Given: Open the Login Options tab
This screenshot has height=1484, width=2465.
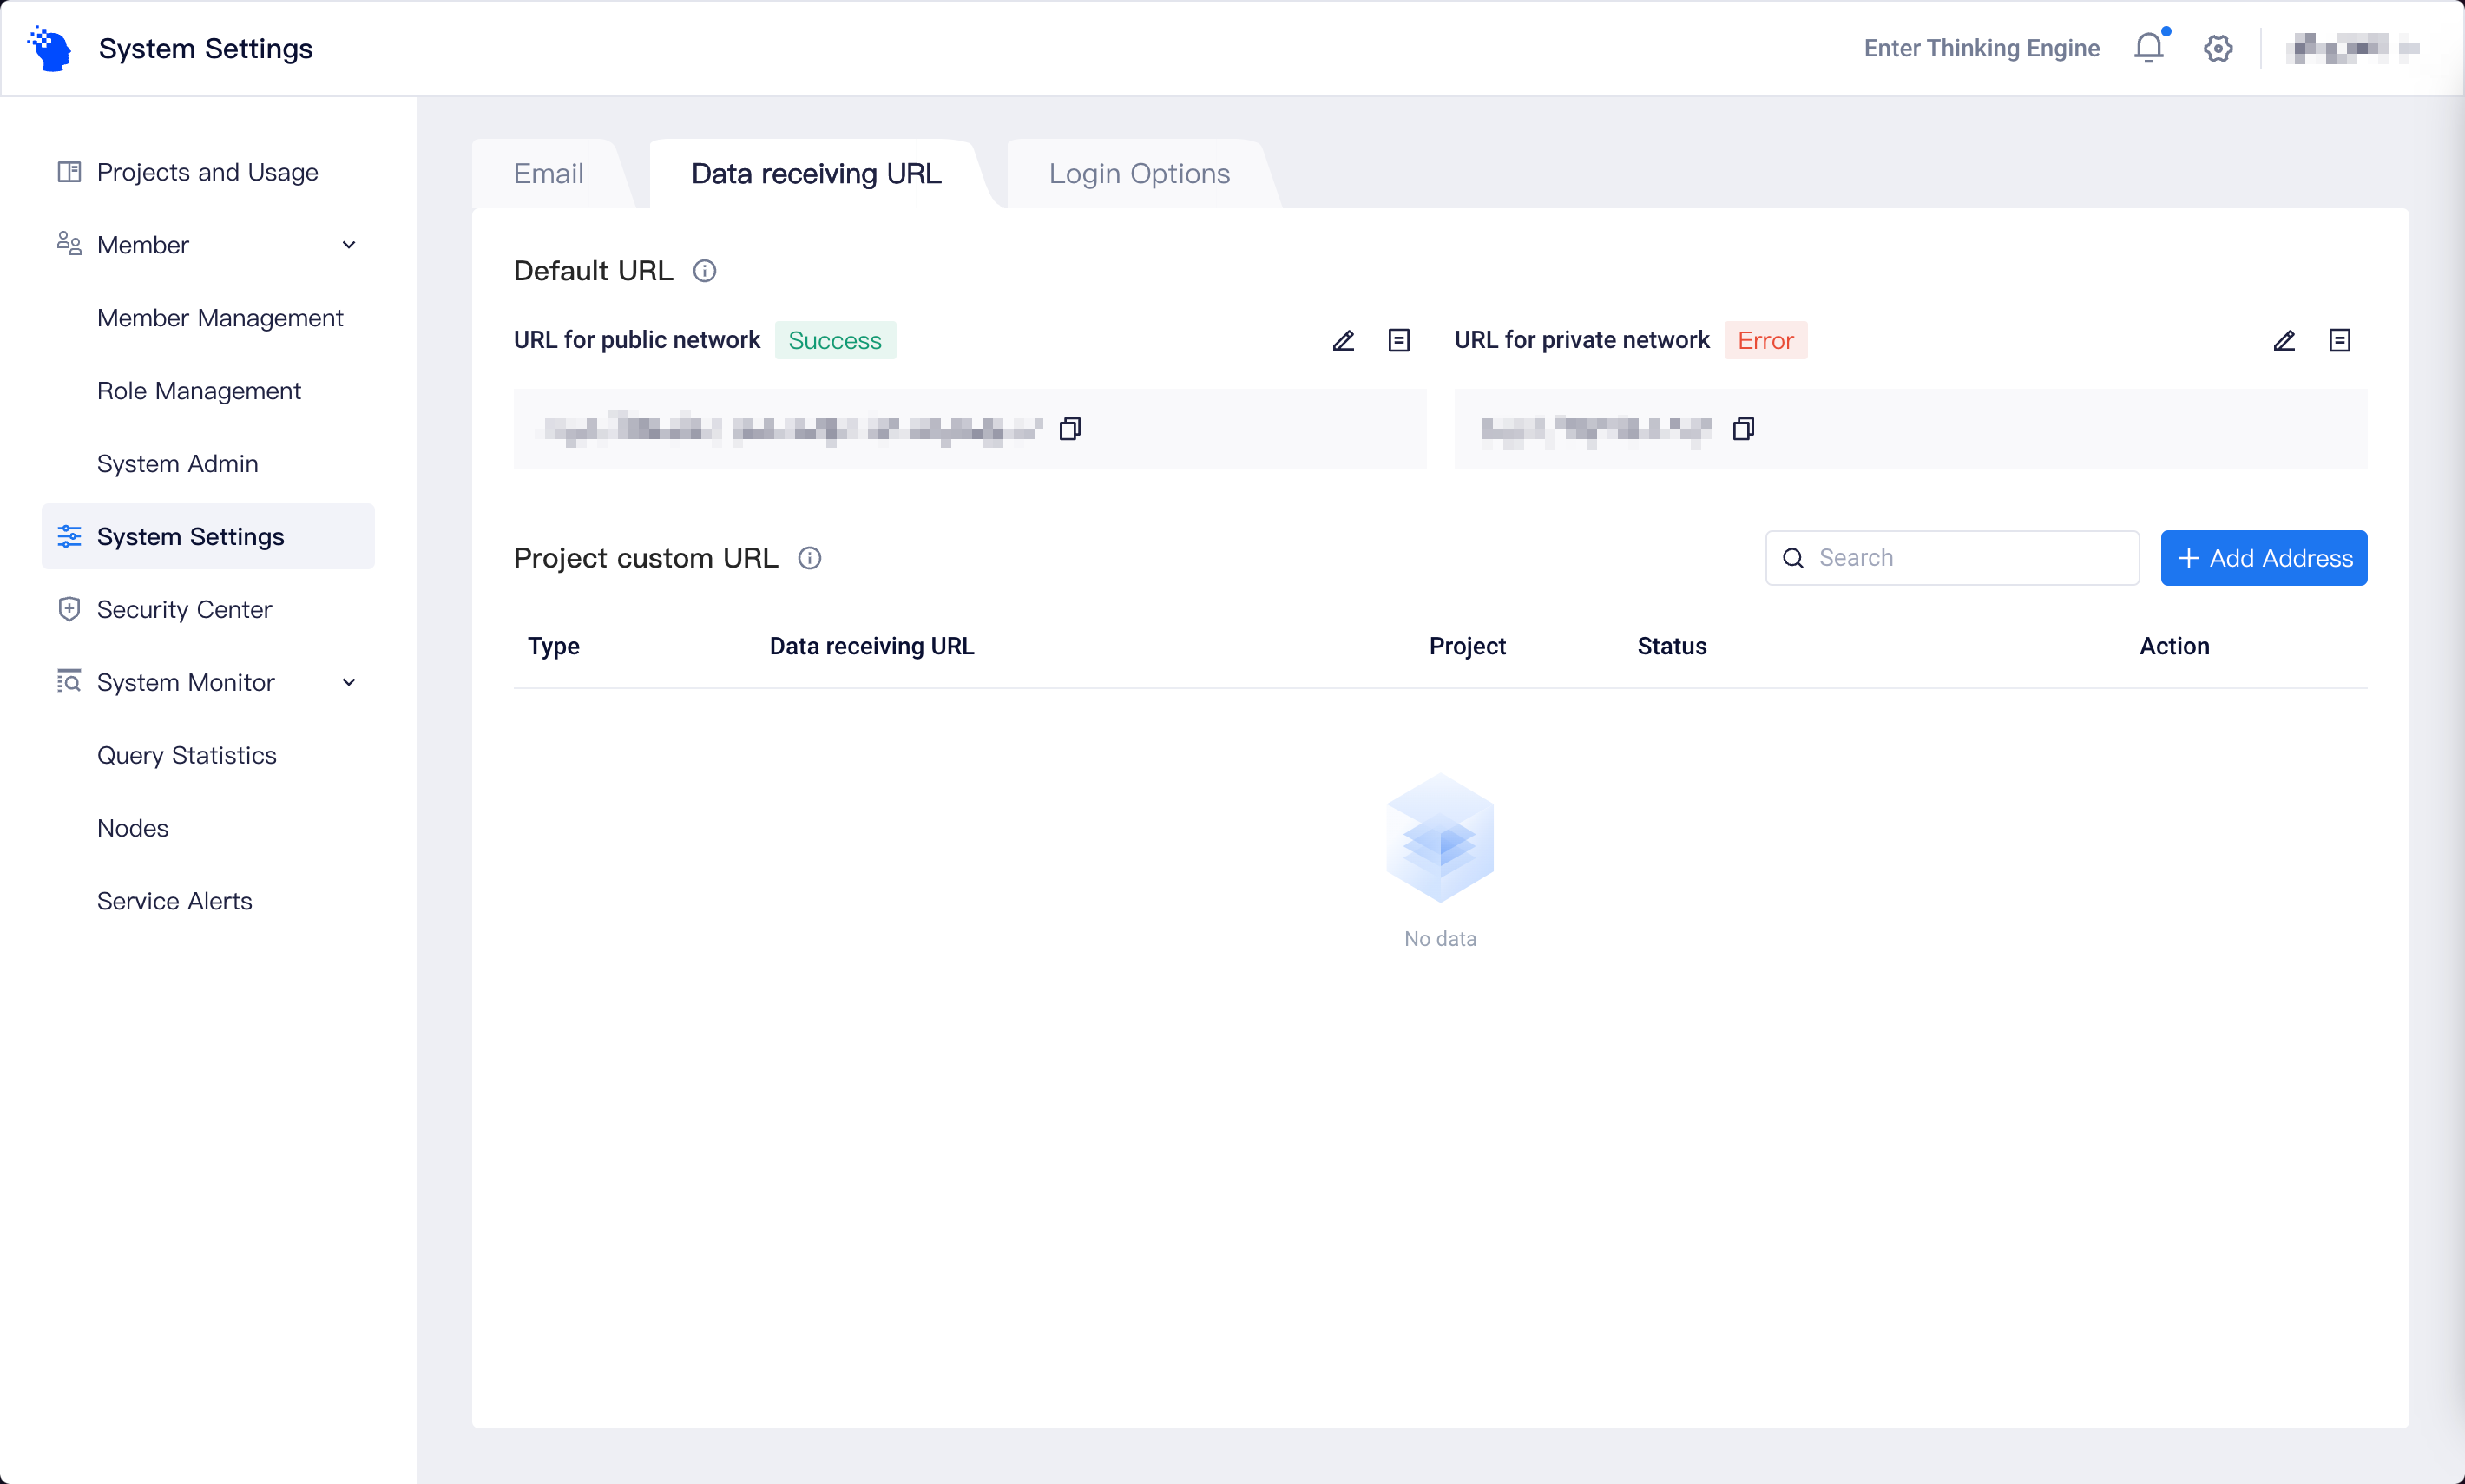Looking at the screenshot, I should point(1138,173).
